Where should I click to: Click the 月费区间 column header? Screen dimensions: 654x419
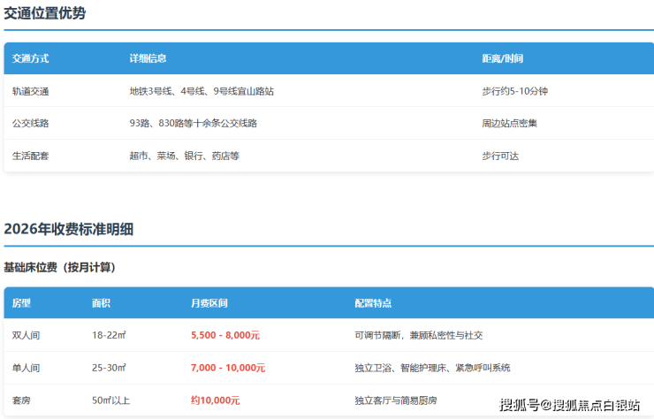pyautogui.click(x=209, y=303)
